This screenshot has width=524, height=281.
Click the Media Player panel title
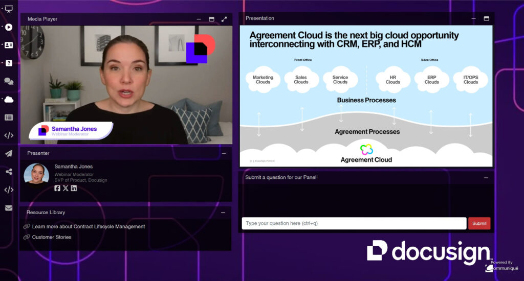pos(42,19)
